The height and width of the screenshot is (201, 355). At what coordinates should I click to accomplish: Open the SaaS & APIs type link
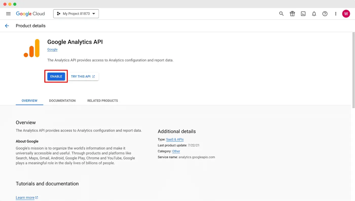(175, 139)
